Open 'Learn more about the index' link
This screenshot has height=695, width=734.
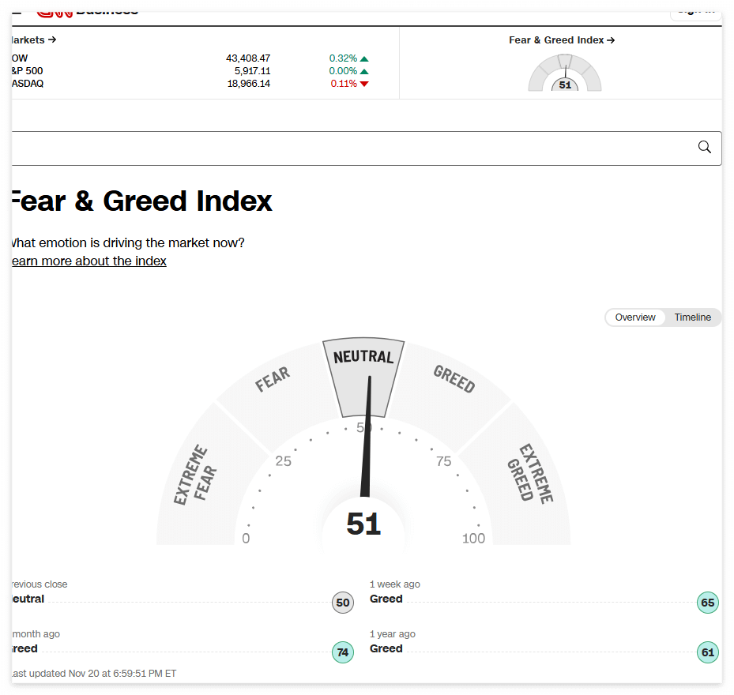pyautogui.click(x=89, y=261)
